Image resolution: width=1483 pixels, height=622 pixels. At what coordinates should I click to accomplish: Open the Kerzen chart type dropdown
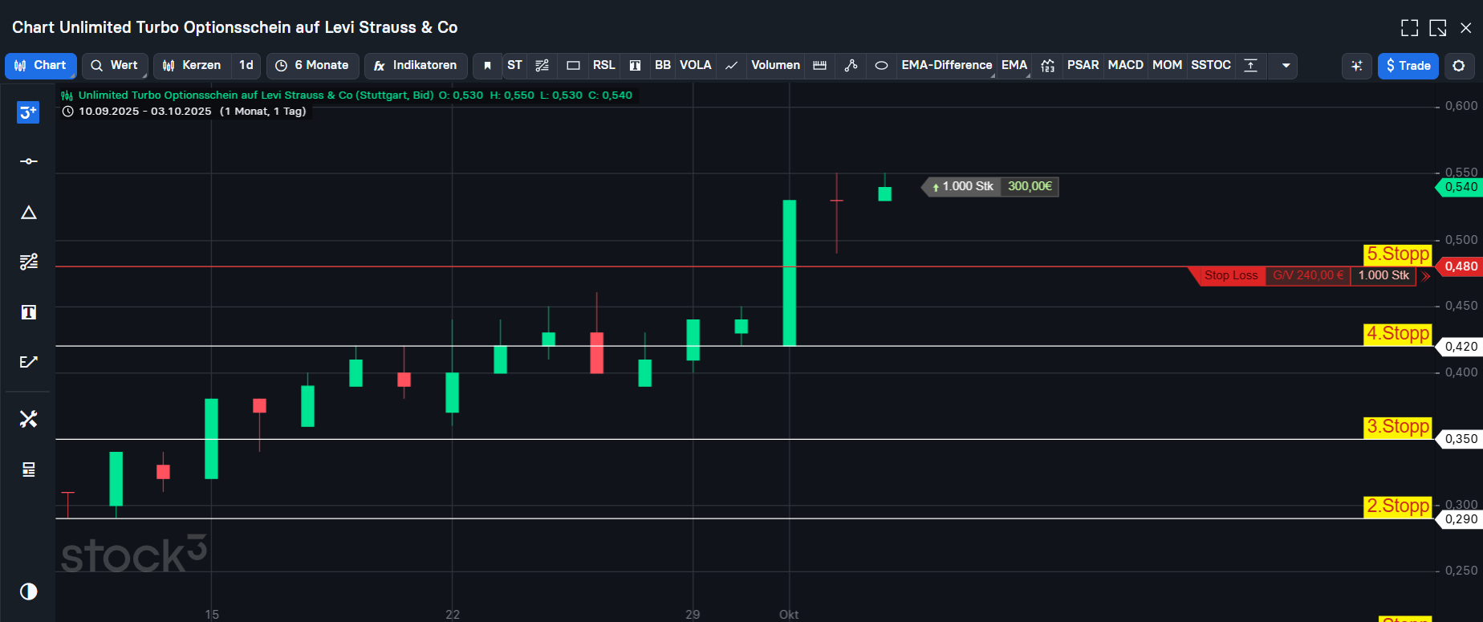[192, 66]
